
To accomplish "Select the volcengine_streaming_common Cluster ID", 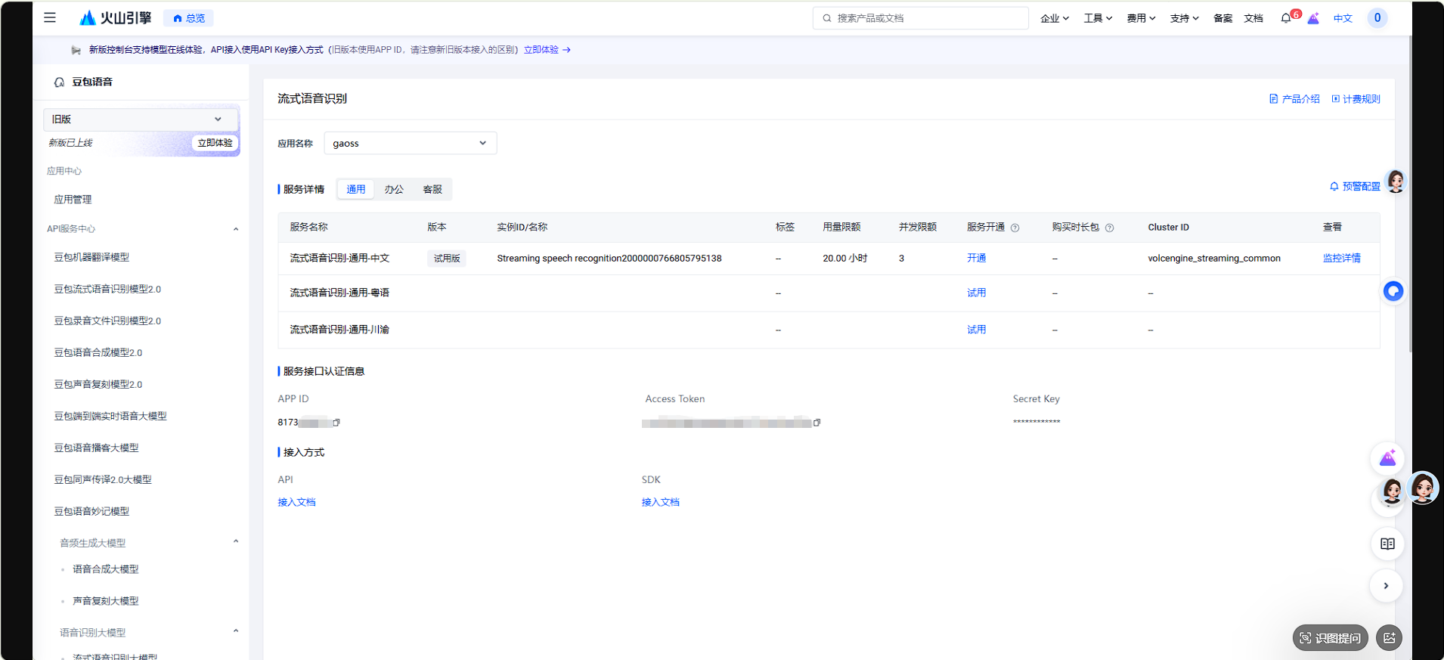I will 1214,259.
